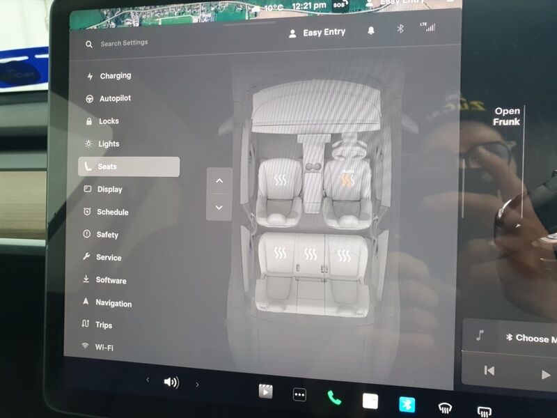Expand the upper chevron beside the car view
This screenshot has height=418, width=557.
tap(219, 180)
